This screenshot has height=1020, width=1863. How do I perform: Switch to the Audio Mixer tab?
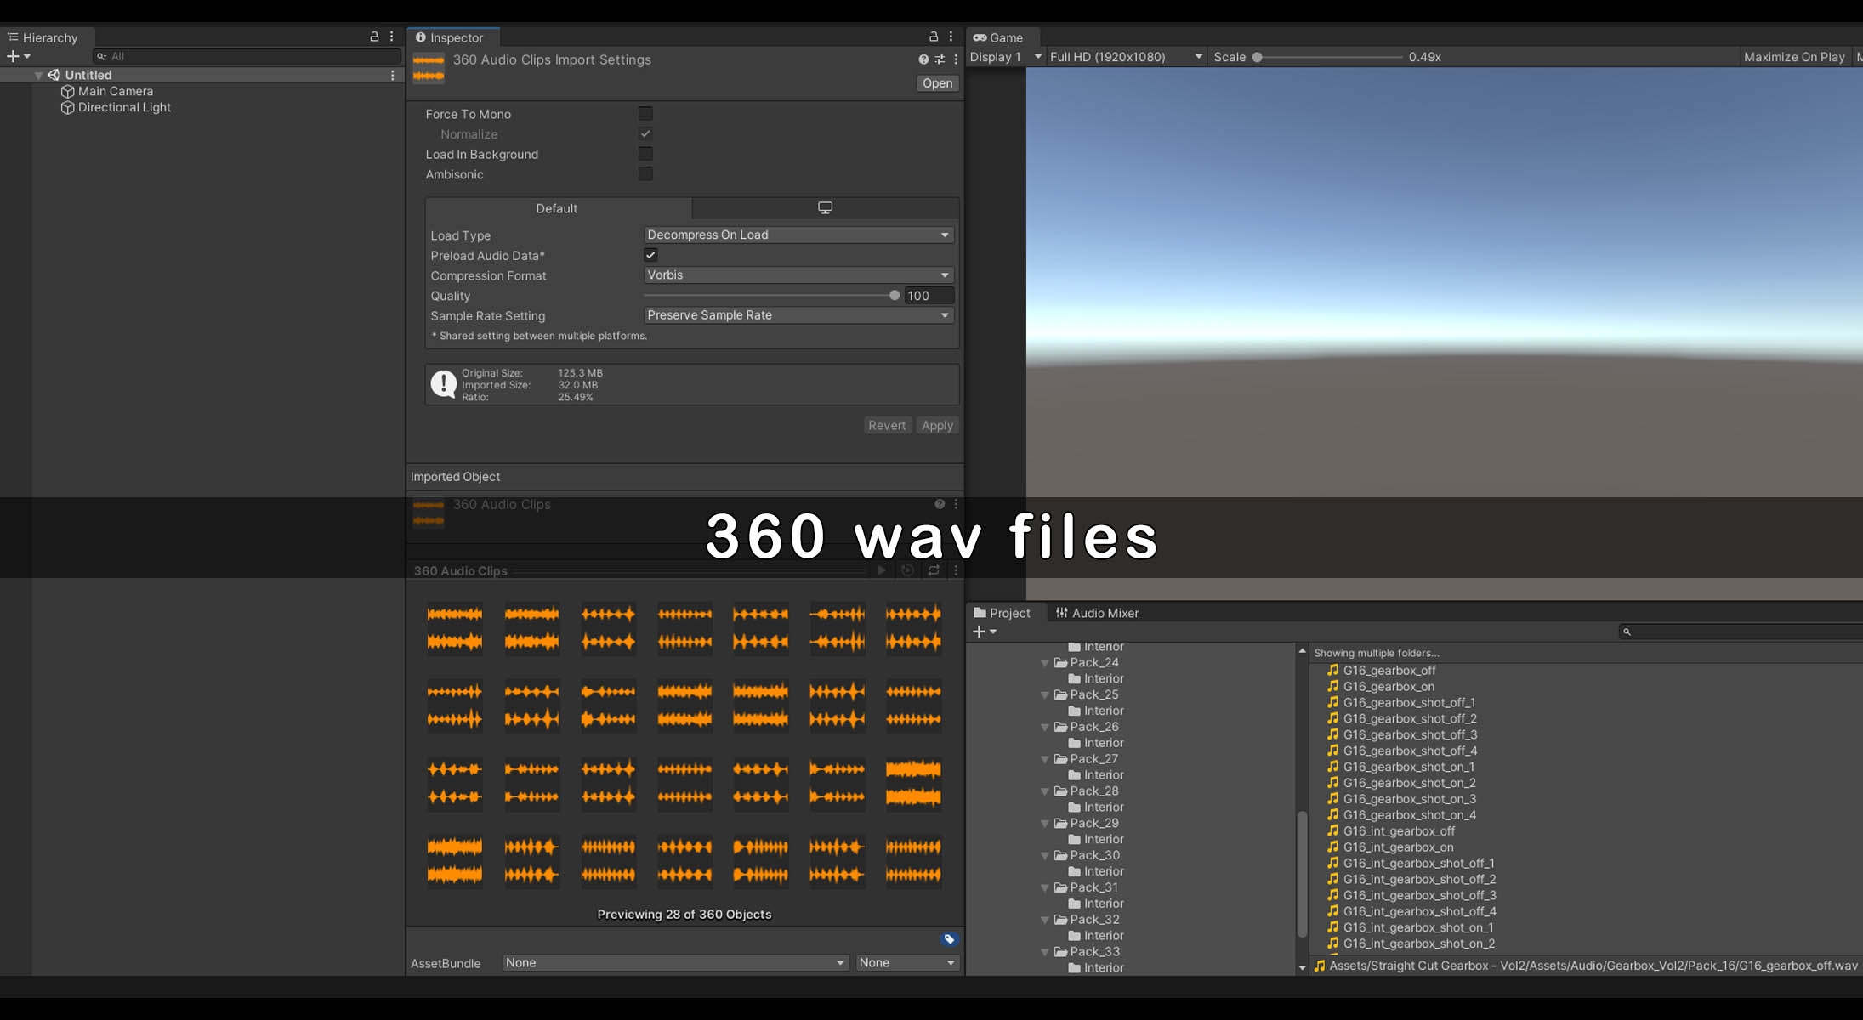[1097, 613]
